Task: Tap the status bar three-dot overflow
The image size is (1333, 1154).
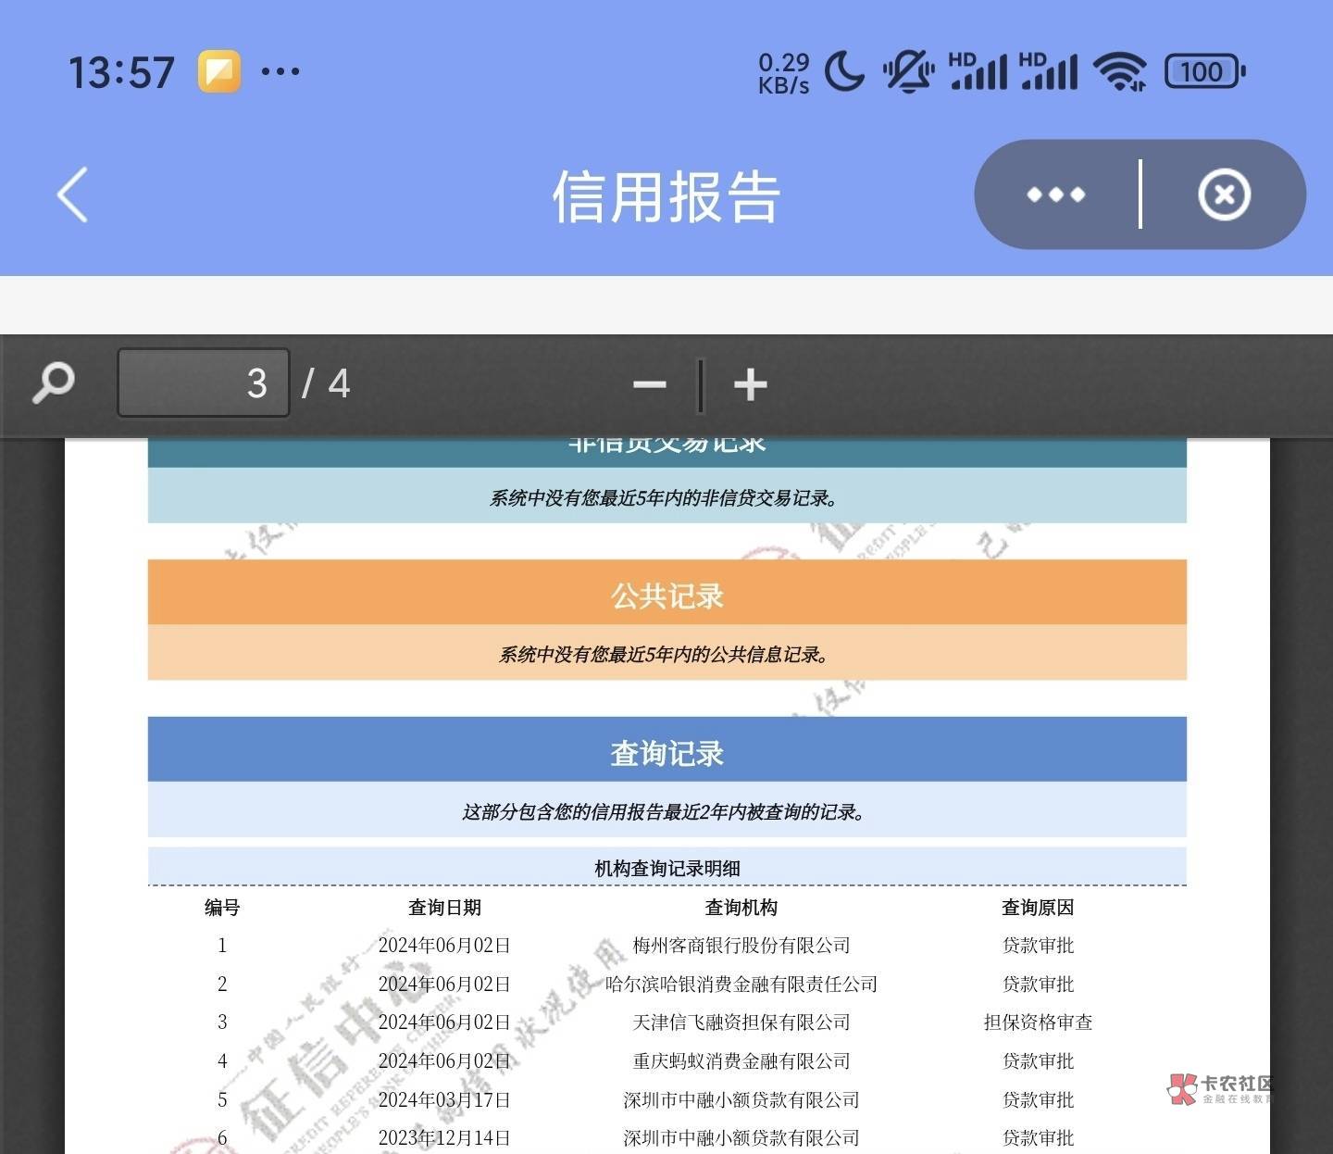Action: coord(280,71)
